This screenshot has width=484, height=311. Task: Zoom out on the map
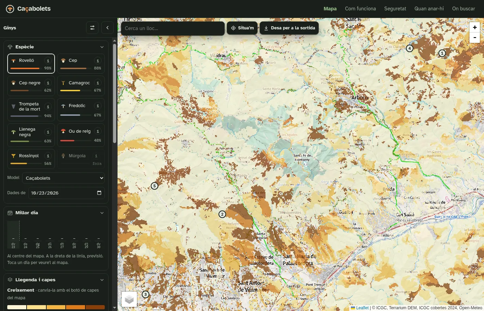(475, 38)
